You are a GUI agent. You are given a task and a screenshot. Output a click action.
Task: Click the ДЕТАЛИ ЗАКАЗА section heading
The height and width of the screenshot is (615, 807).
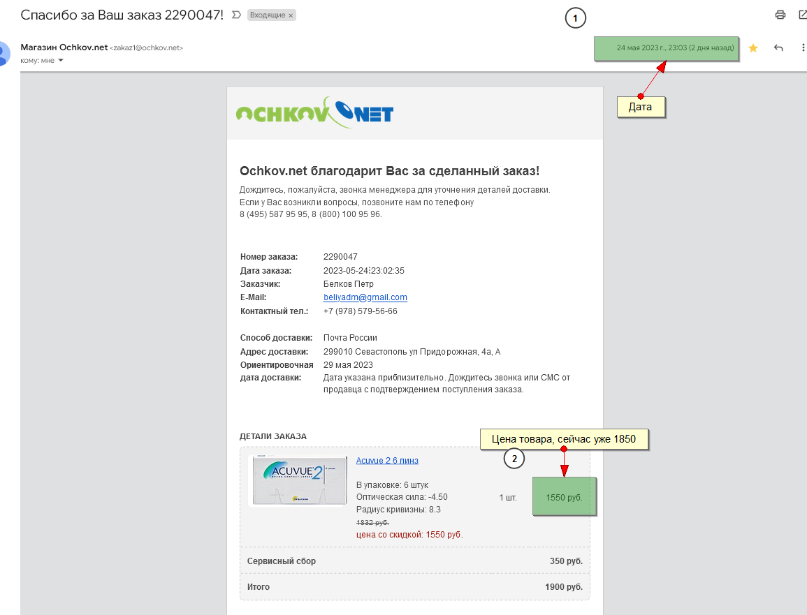tap(272, 436)
